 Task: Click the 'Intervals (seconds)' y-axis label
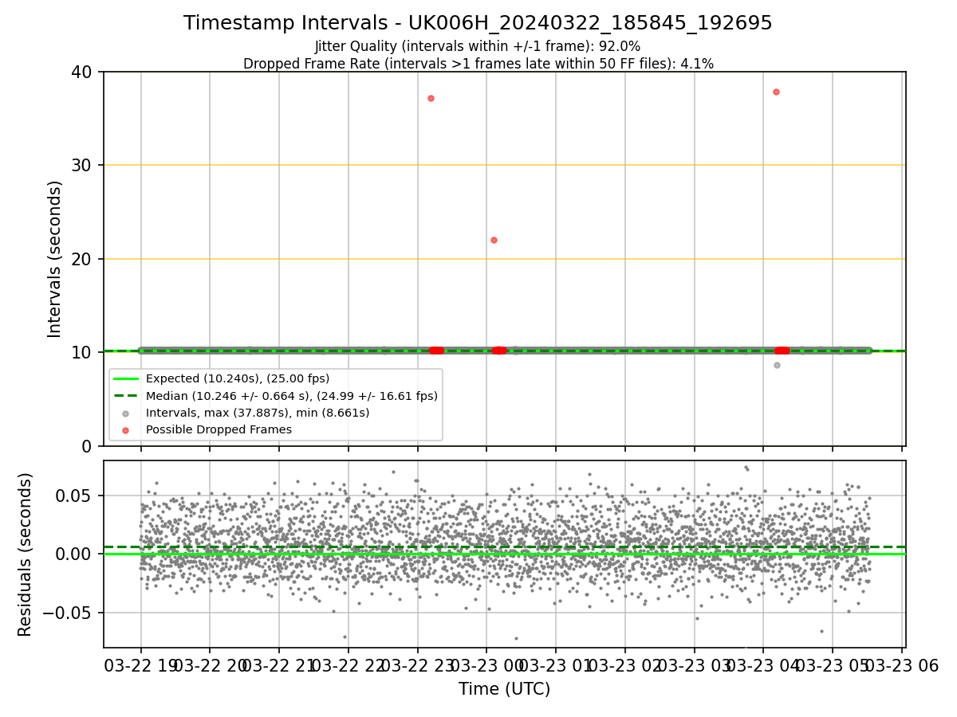[54, 259]
